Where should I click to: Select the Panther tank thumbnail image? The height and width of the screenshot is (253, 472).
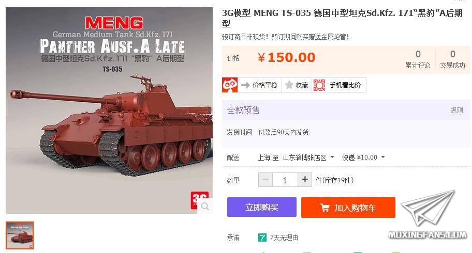pos(20,235)
